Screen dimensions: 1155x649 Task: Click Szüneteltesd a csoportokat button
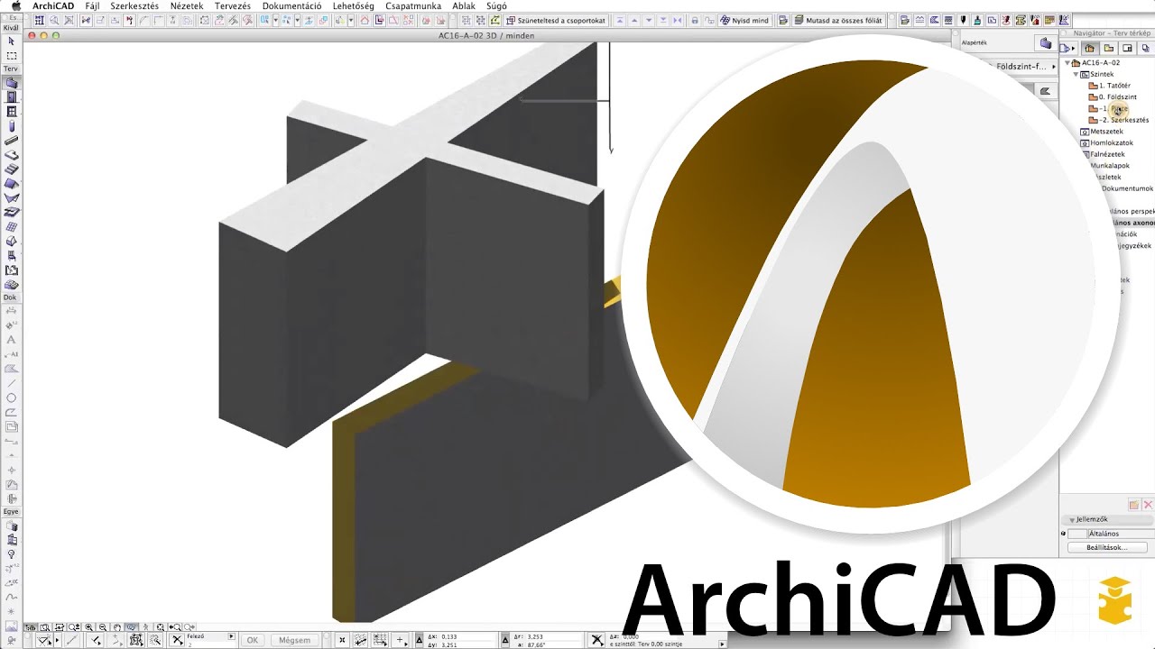pyautogui.click(x=556, y=20)
